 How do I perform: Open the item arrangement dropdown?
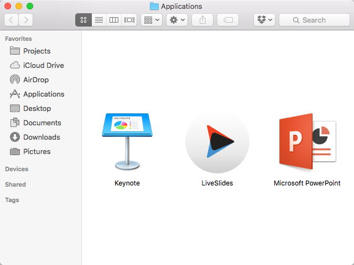(152, 20)
